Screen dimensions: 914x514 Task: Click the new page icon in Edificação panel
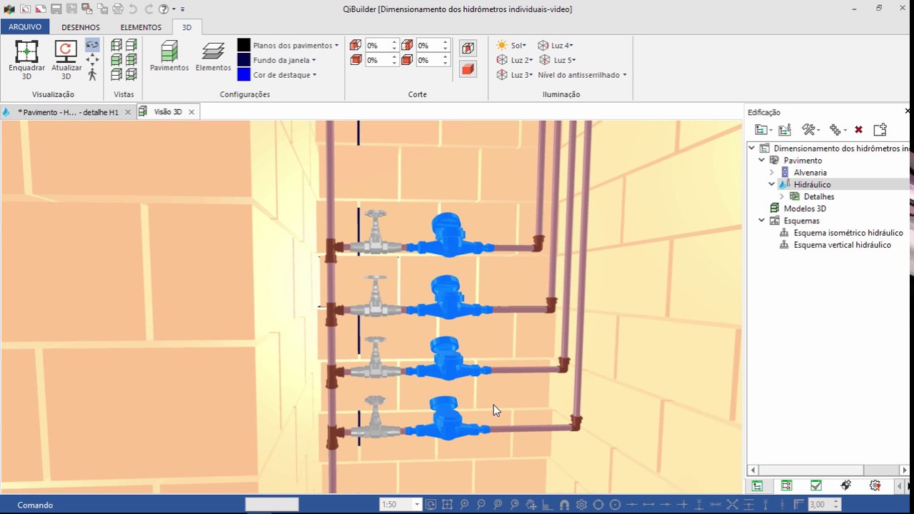coord(880,130)
